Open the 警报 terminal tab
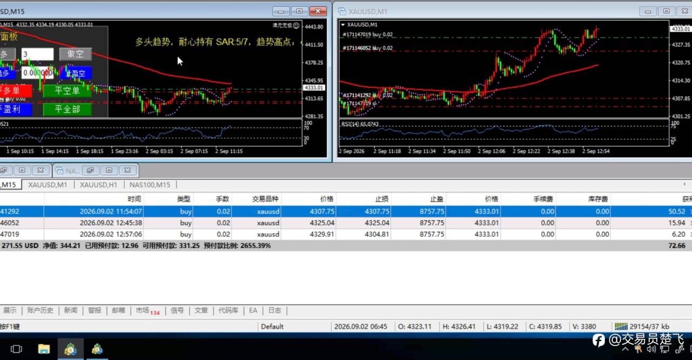The height and width of the screenshot is (360, 692). [x=95, y=310]
